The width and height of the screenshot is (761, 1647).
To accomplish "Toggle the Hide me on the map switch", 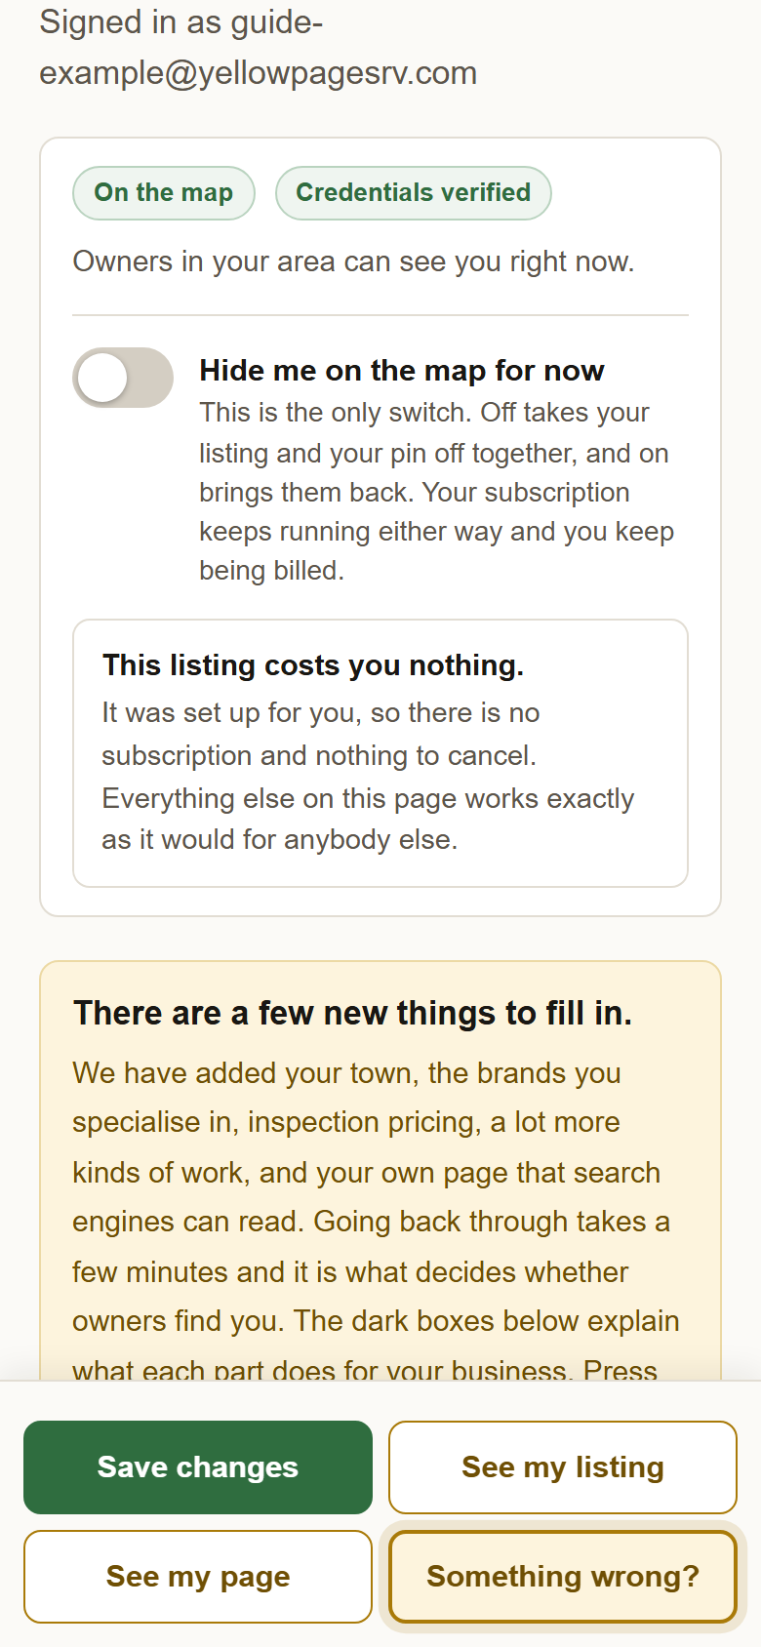I will pyautogui.click(x=123, y=378).
